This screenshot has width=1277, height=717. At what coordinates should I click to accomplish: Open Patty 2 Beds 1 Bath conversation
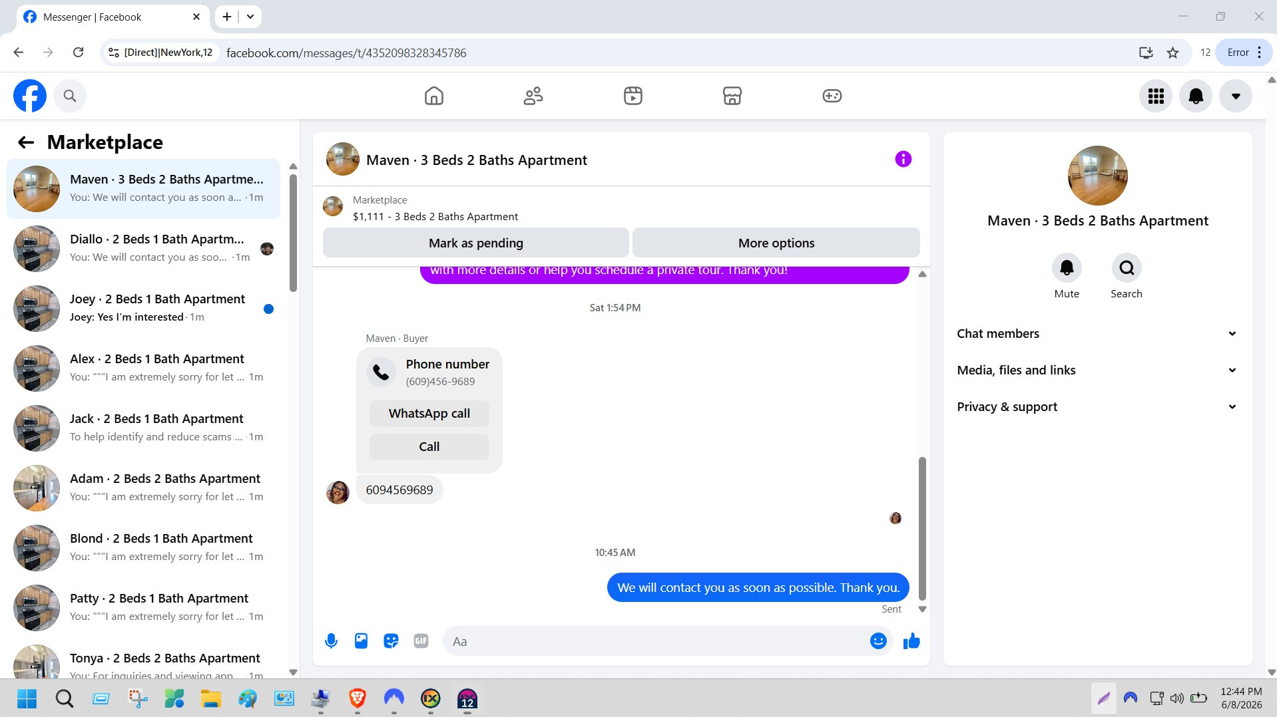point(144,608)
